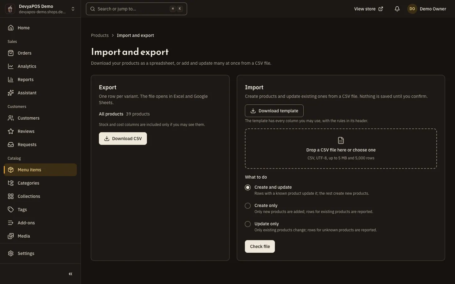Image resolution: width=455 pixels, height=284 pixels.
Task: Open Settings from the sidebar
Action: (40, 253)
